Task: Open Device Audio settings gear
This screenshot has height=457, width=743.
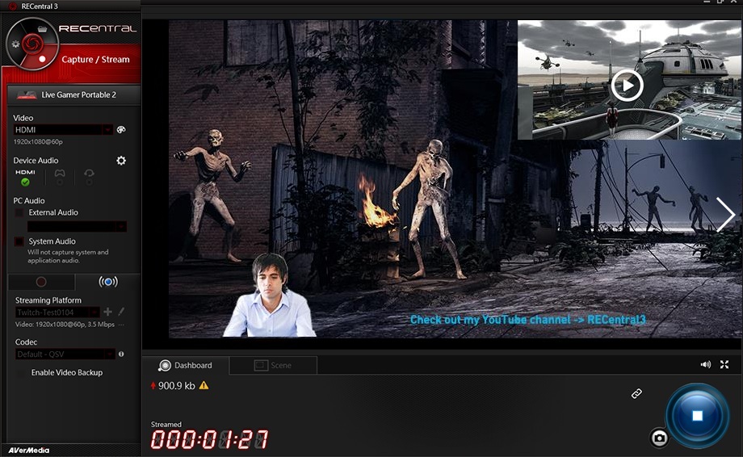Action: 121,161
